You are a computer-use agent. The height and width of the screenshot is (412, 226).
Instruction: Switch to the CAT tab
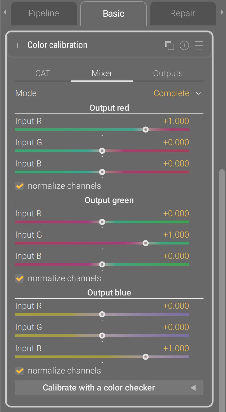click(x=43, y=74)
